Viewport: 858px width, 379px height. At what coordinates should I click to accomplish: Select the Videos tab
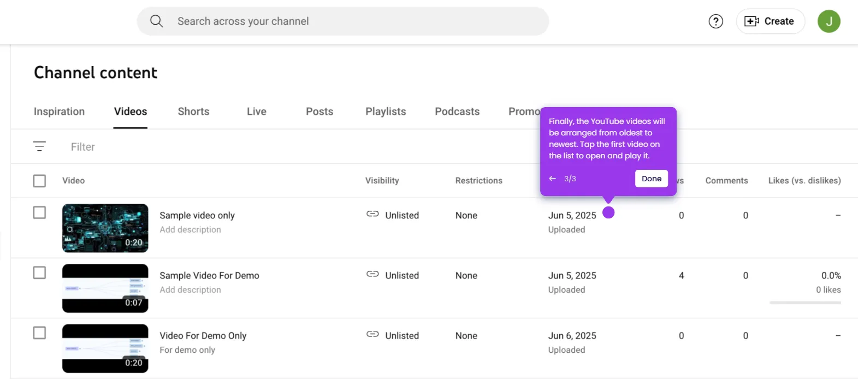131,111
